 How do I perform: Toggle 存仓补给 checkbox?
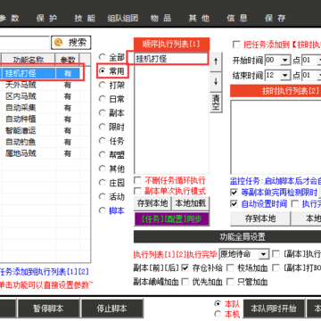(x=185, y=267)
